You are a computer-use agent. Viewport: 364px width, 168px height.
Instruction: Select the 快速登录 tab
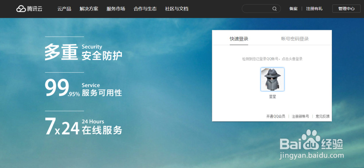[x=239, y=39]
